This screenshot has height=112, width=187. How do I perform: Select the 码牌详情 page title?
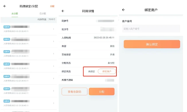coord(88,11)
